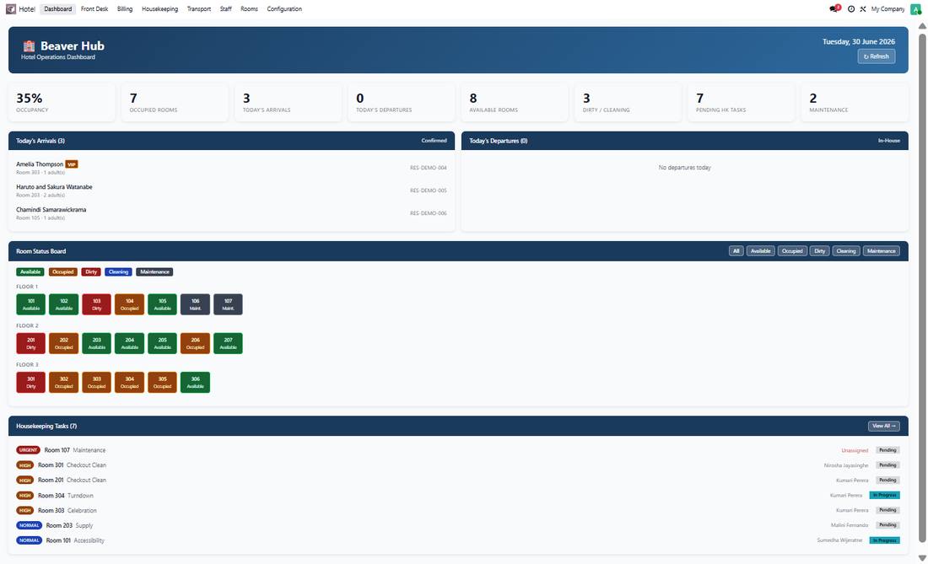Select dirty room 201 tile
Viewport: 928px width, 564px height.
click(30, 343)
